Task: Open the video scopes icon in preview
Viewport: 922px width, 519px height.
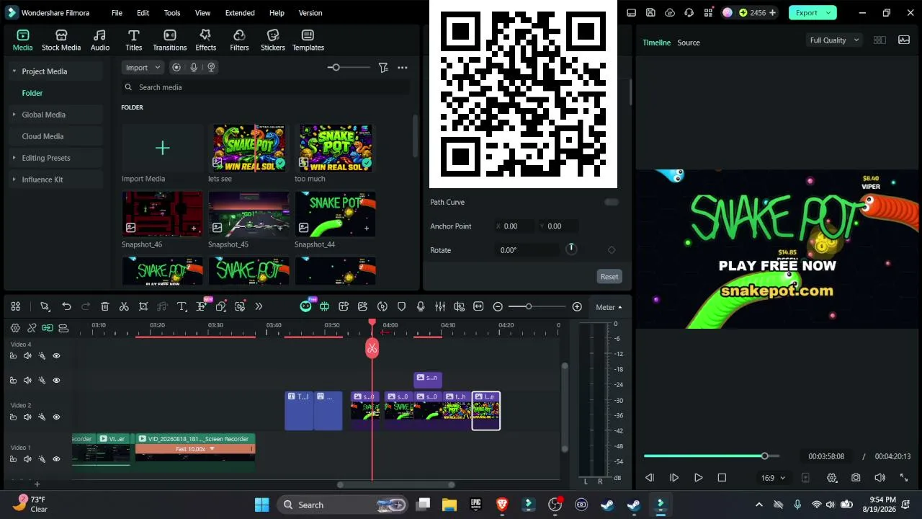Action: coord(904,40)
